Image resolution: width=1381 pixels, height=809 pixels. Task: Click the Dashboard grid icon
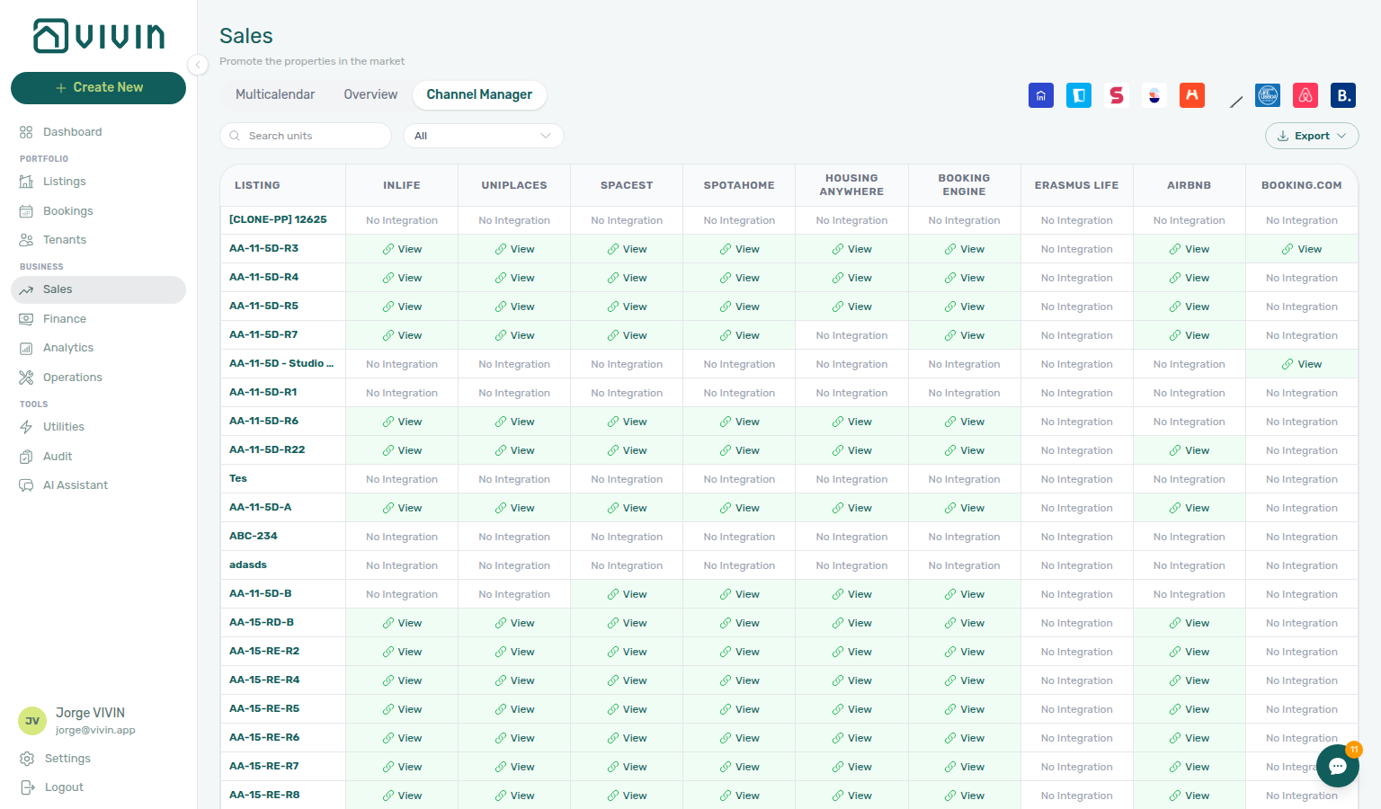coord(26,132)
